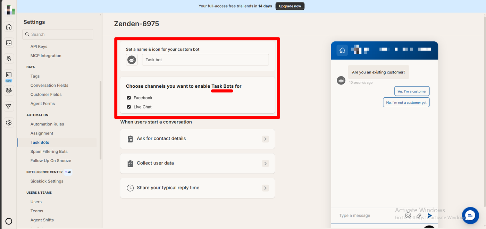Open the Home icon in left rail
486x229 pixels.
tap(9, 27)
